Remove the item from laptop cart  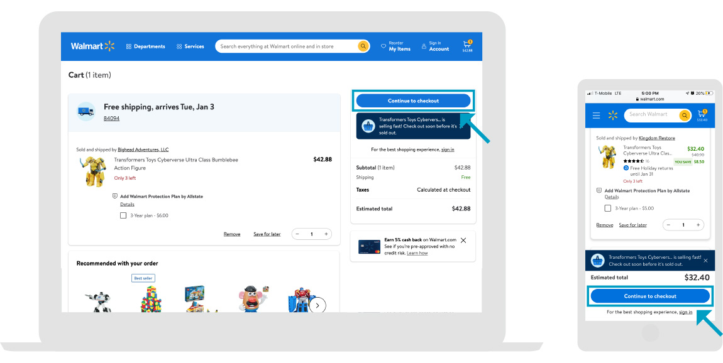[x=232, y=234]
